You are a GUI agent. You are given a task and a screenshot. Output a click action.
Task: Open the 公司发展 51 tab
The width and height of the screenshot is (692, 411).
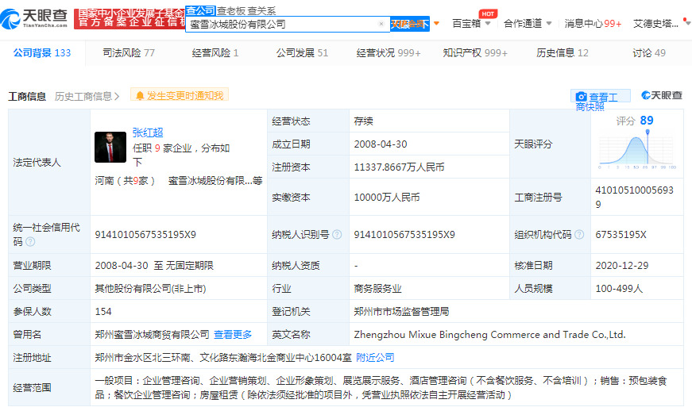click(x=302, y=53)
